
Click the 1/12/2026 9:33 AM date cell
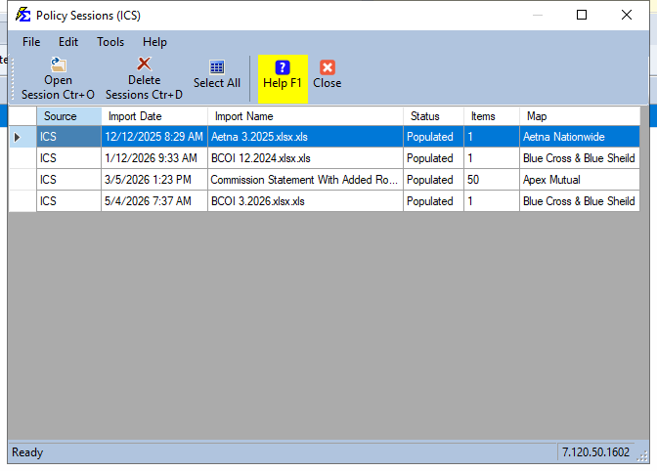pyautogui.click(x=154, y=158)
